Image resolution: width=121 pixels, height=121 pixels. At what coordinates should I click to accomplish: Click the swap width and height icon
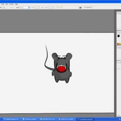click(42, 7)
